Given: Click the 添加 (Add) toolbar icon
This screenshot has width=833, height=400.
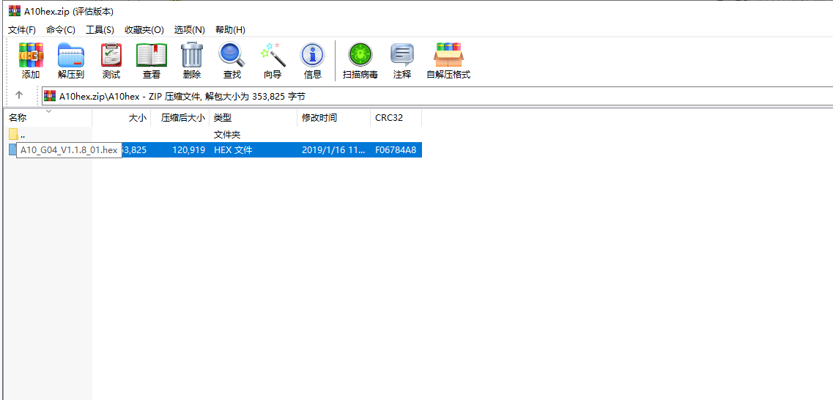Looking at the screenshot, I should [31, 61].
